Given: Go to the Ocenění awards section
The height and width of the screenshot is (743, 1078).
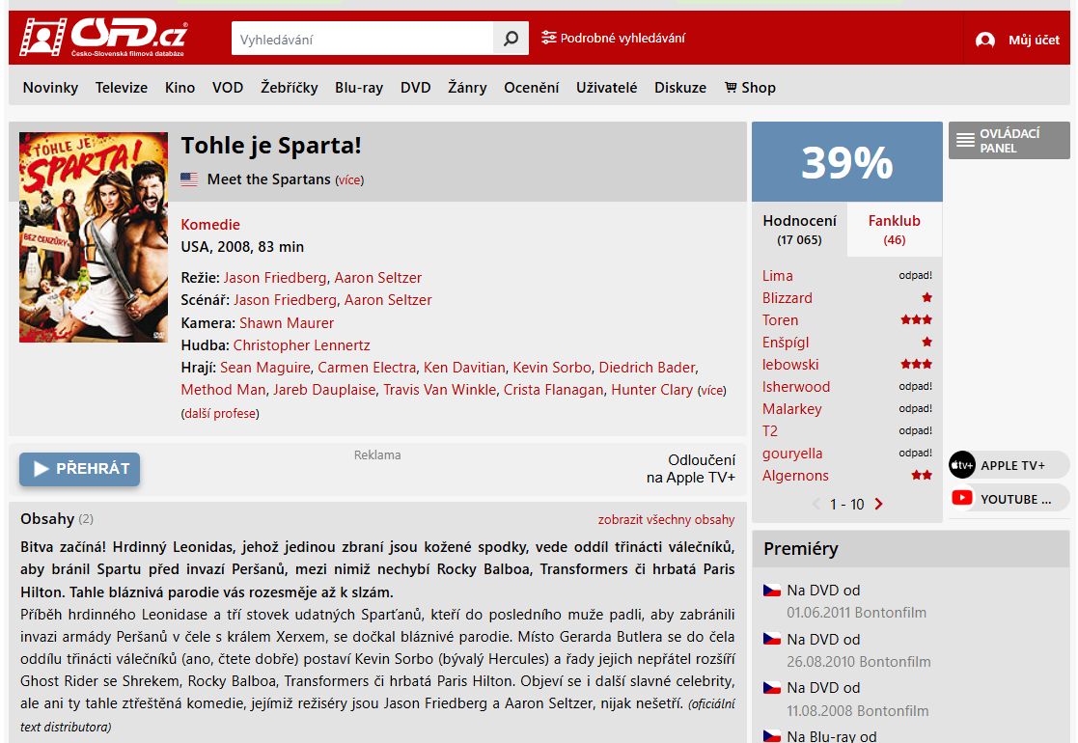Looking at the screenshot, I should [x=532, y=87].
